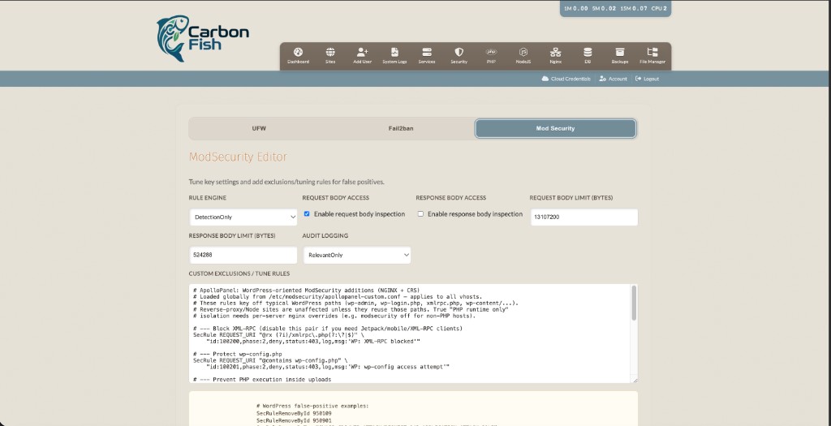Switch to the Fail2ban tab
The image size is (831, 426).
point(401,128)
